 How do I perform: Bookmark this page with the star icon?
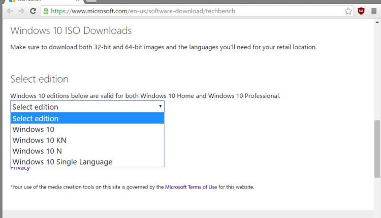pos(348,11)
